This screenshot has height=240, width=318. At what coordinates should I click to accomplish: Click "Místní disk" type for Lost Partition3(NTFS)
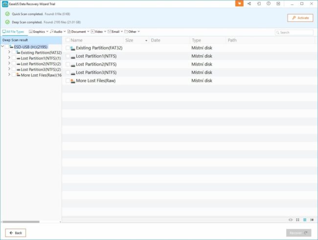click(202, 72)
